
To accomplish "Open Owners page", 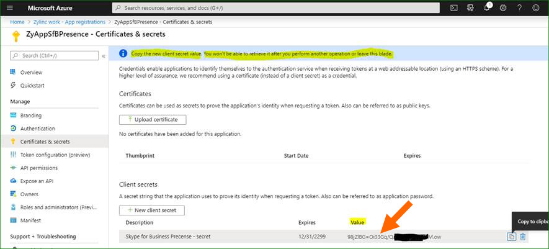I will 29,194.
